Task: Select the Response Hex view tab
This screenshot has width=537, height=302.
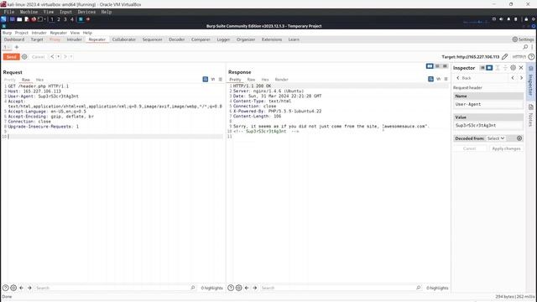Action: pos(265,80)
